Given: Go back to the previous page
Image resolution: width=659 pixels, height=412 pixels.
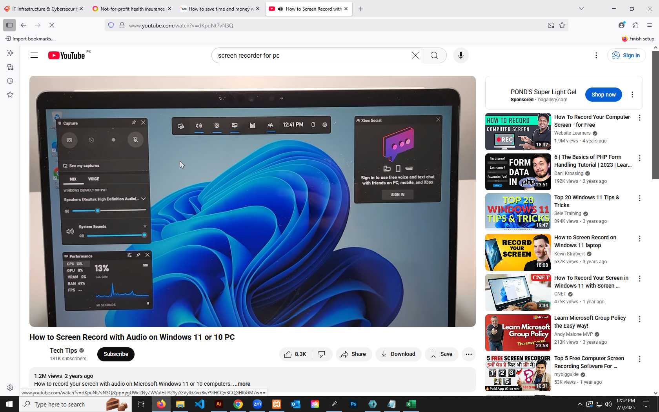Looking at the screenshot, I should (24, 25).
